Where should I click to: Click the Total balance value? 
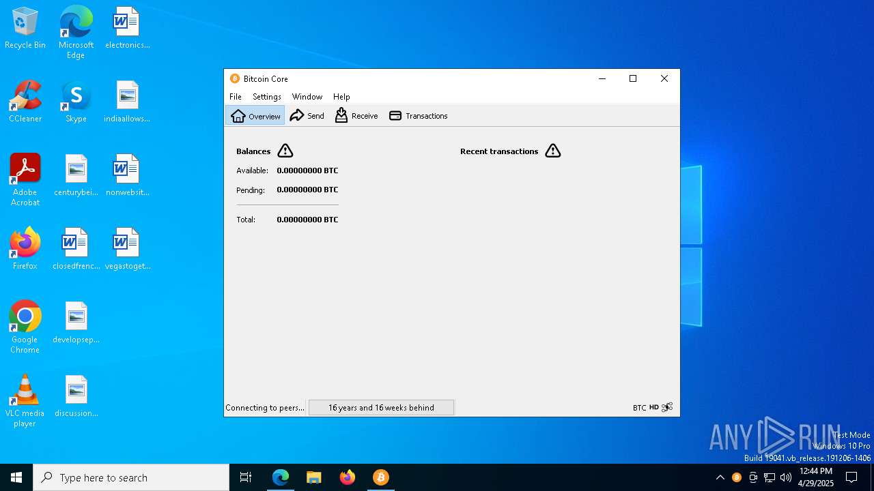[307, 220]
